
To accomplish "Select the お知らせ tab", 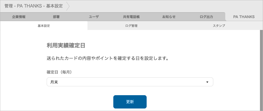I will pyautogui.click(x=169, y=17).
